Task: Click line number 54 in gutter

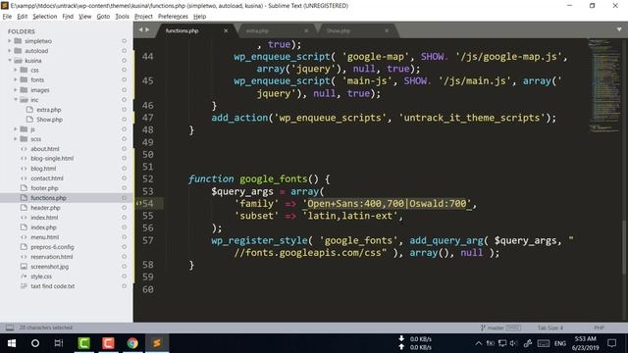Action: pos(148,204)
